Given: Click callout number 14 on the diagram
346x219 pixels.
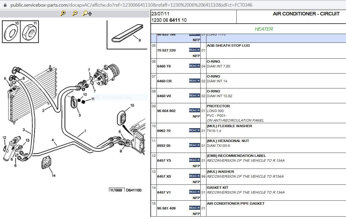Looking at the screenshot, I should [x=54, y=175].
